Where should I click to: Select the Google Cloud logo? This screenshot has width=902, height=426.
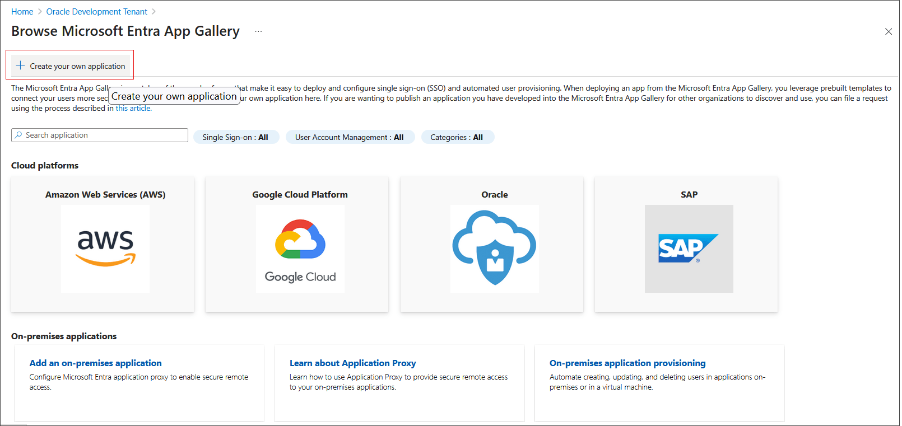[x=300, y=249]
